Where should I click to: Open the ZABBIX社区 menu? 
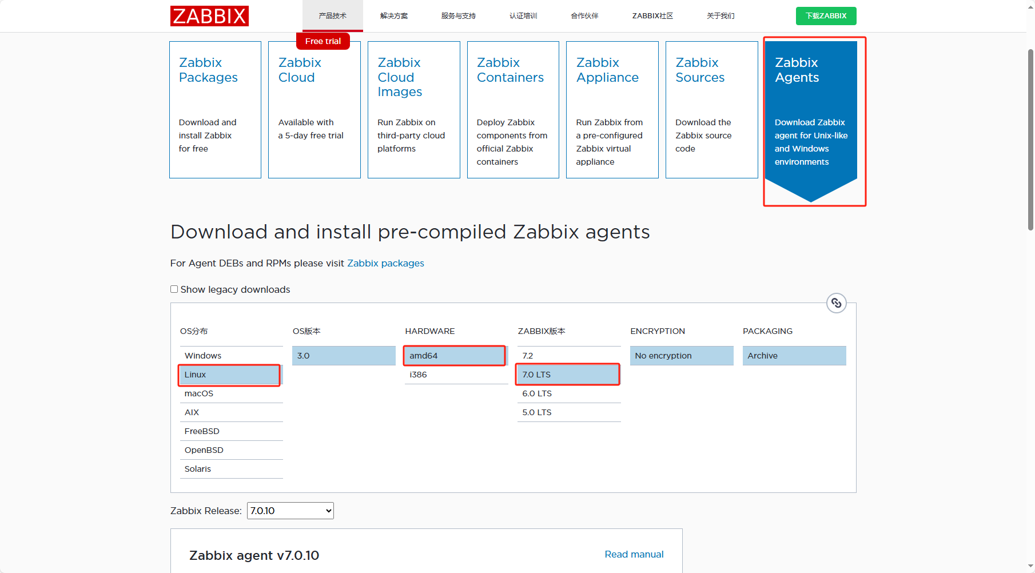652,16
